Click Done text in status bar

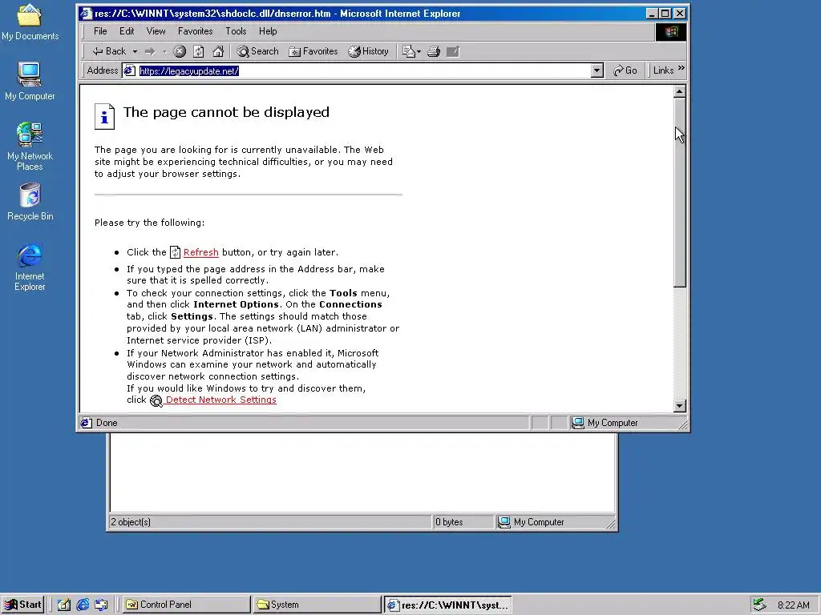click(x=107, y=423)
